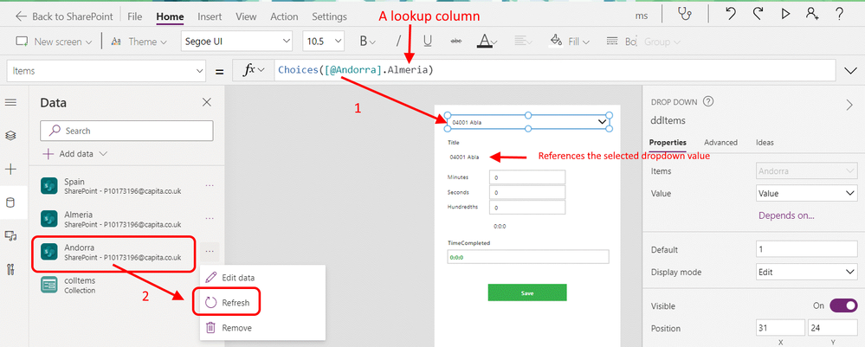Select the Andorra data source
The image size is (865, 347).
point(113,253)
